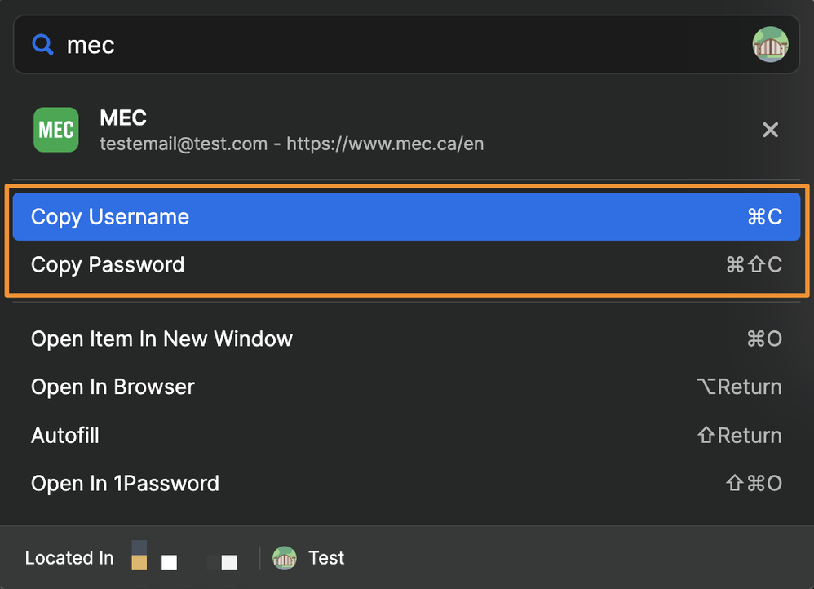Click the ⇧Return shortcut next to Autofill
The width and height of the screenshot is (814, 589).
pos(739,436)
